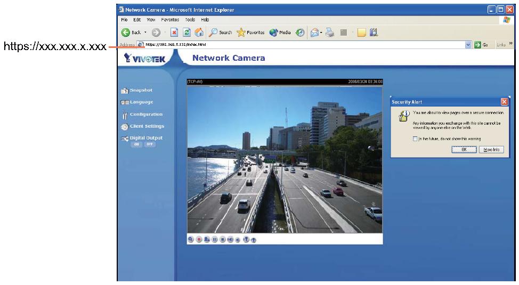This screenshot has width=519, height=285.
Task: Go to the Home page icon
Action: point(199,32)
